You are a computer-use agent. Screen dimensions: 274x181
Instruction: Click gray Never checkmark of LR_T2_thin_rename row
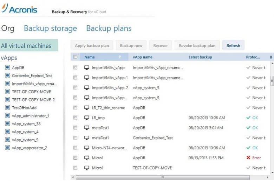[248, 108]
